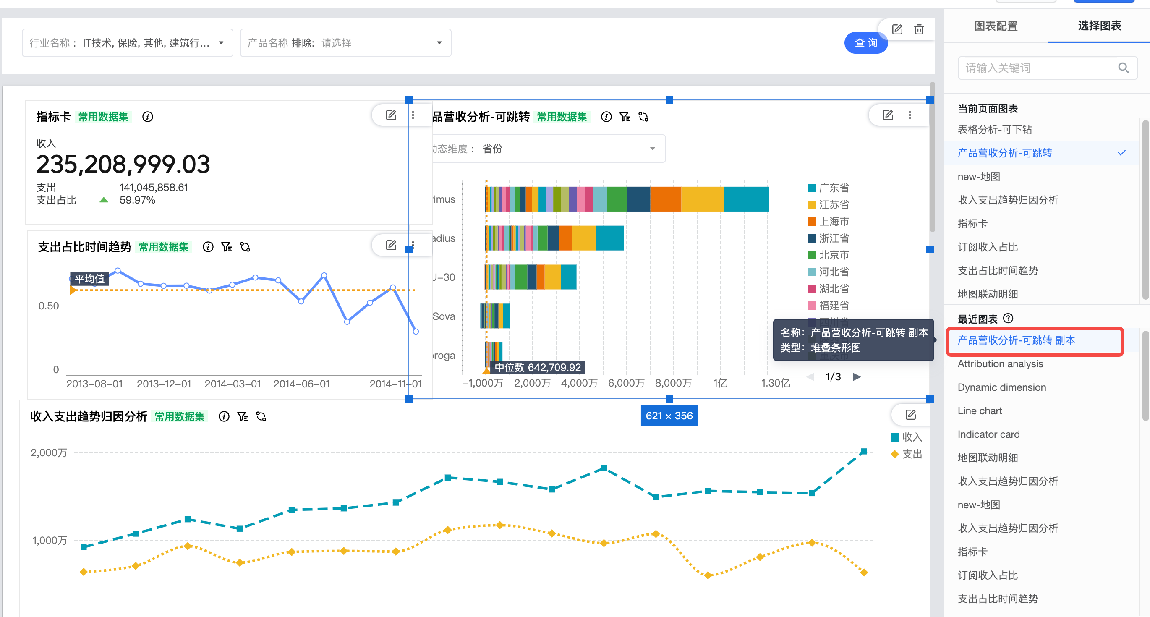Click help icon next to 最近图表

[x=1008, y=318]
